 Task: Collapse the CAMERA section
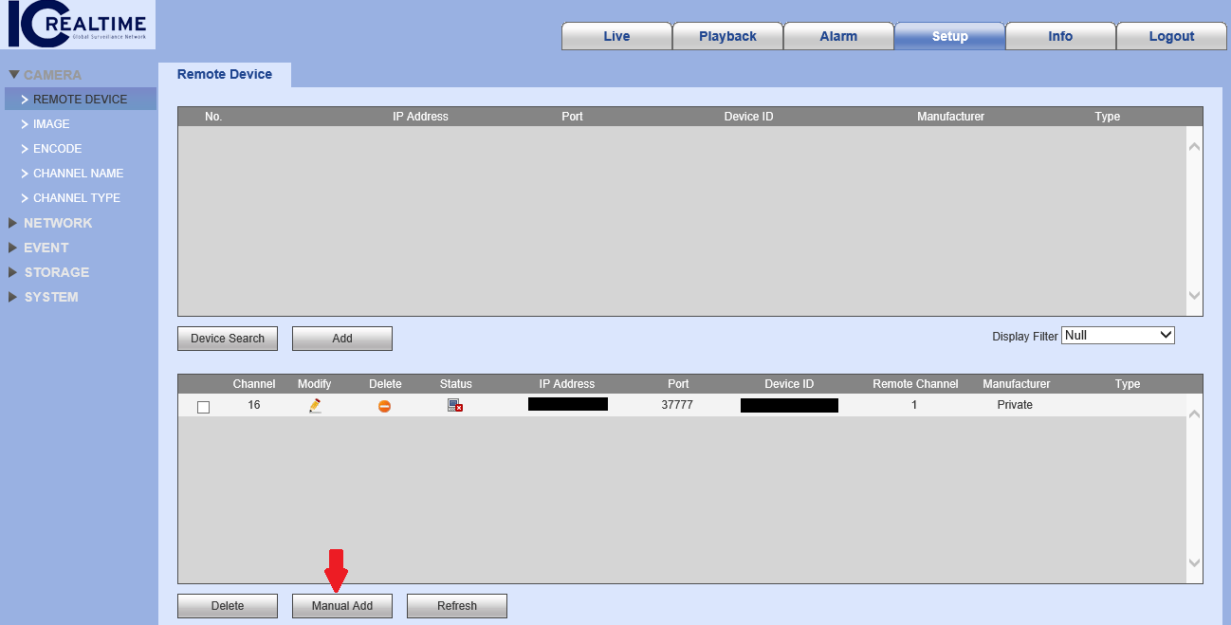tap(46, 74)
